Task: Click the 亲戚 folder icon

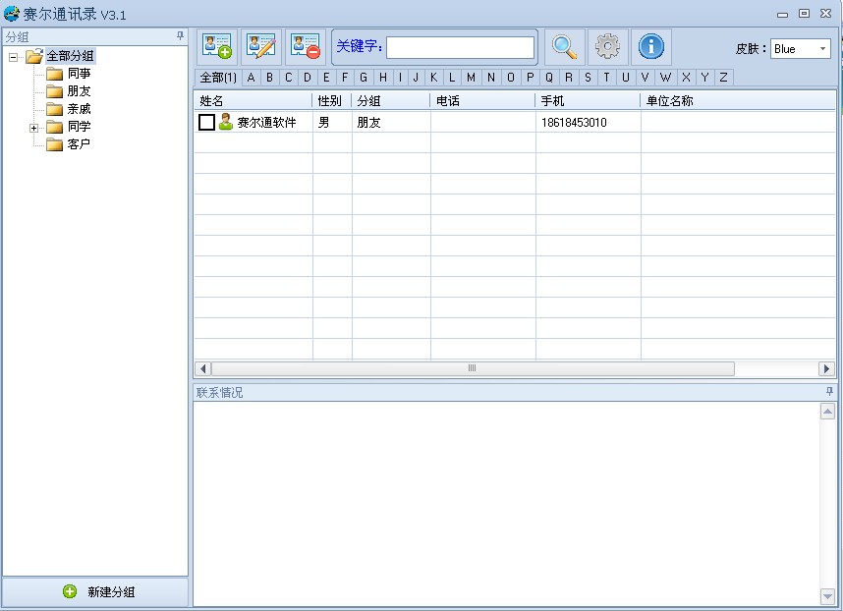Action: point(54,109)
